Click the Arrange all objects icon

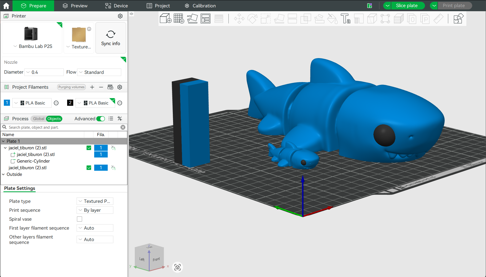(x=205, y=19)
